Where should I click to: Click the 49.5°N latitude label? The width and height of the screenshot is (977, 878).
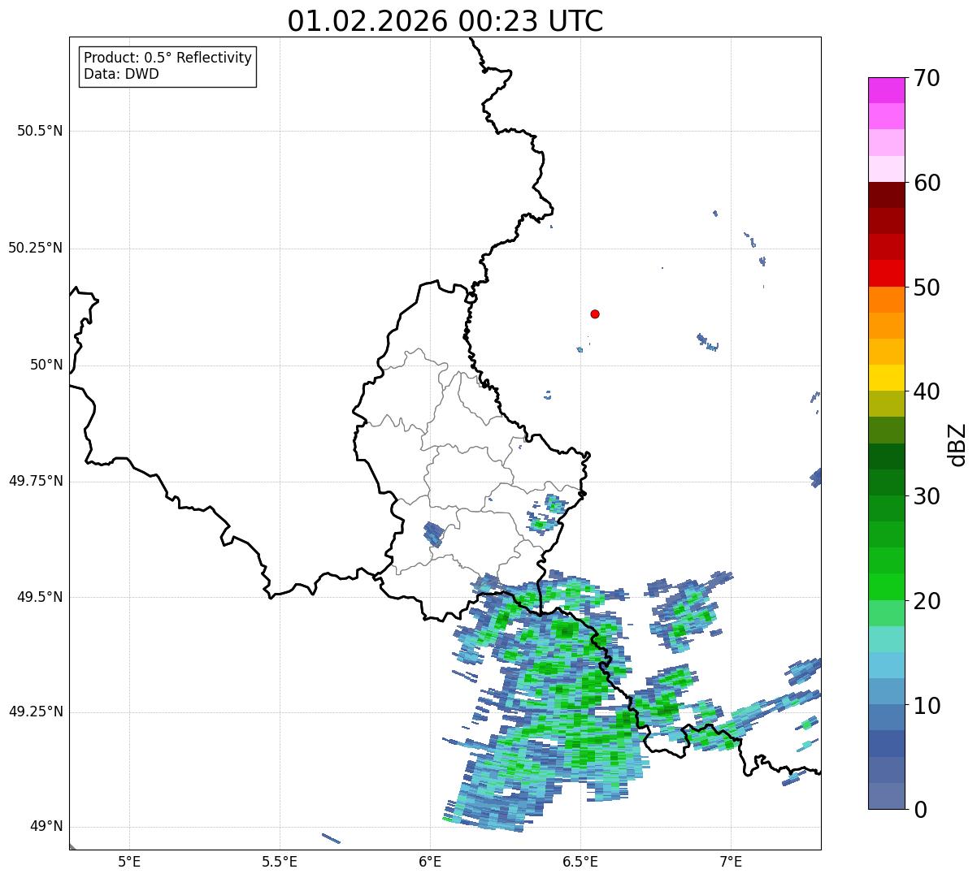[x=40, y=597]
